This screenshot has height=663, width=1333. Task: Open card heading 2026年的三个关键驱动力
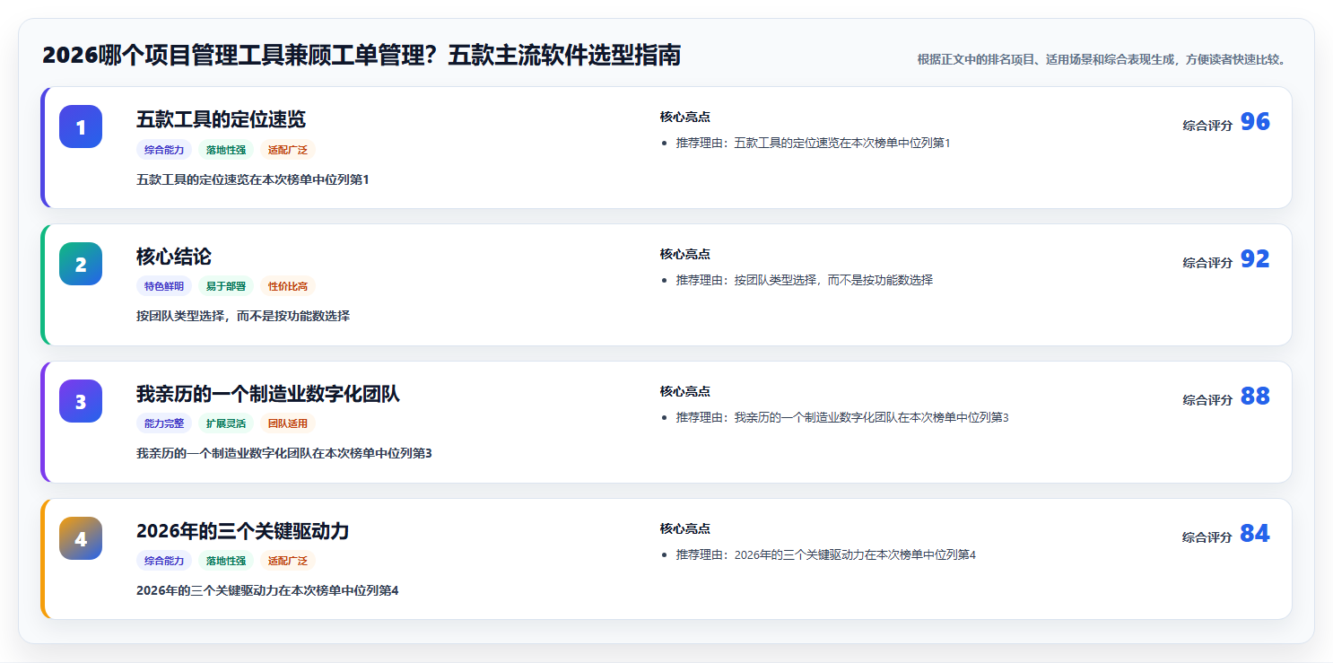[x=242, y=531]
